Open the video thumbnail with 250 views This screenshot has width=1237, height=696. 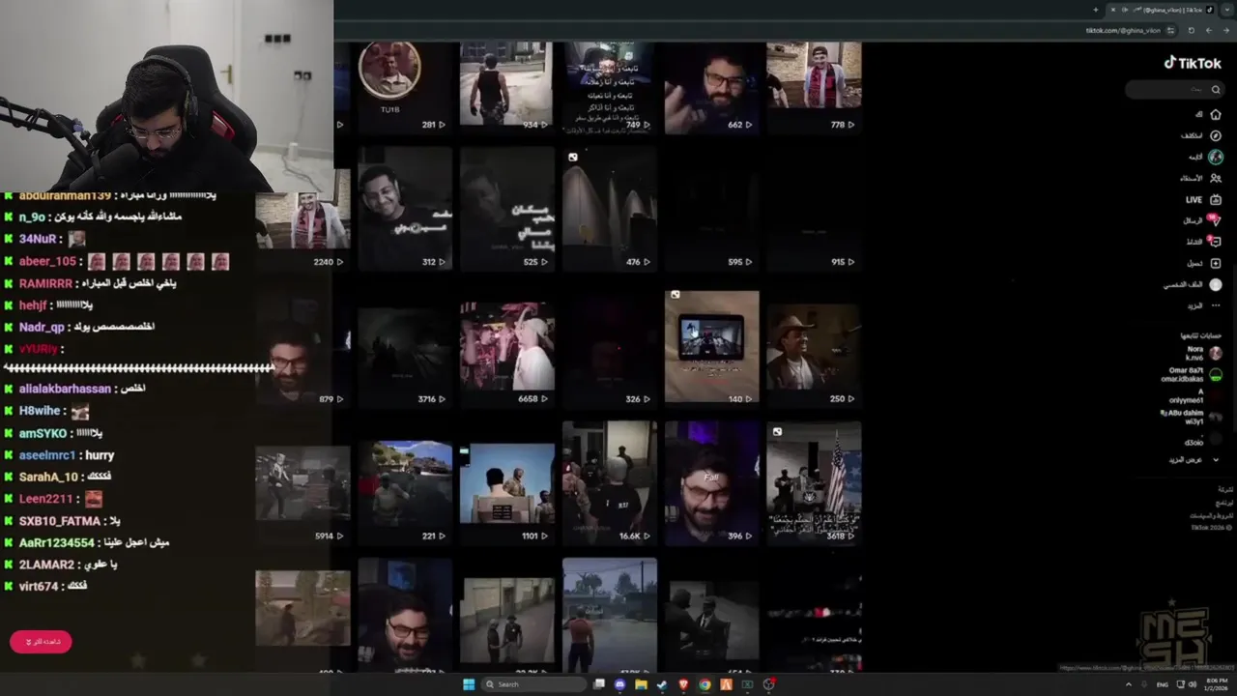pyautogui.click(x=814, y=348)
